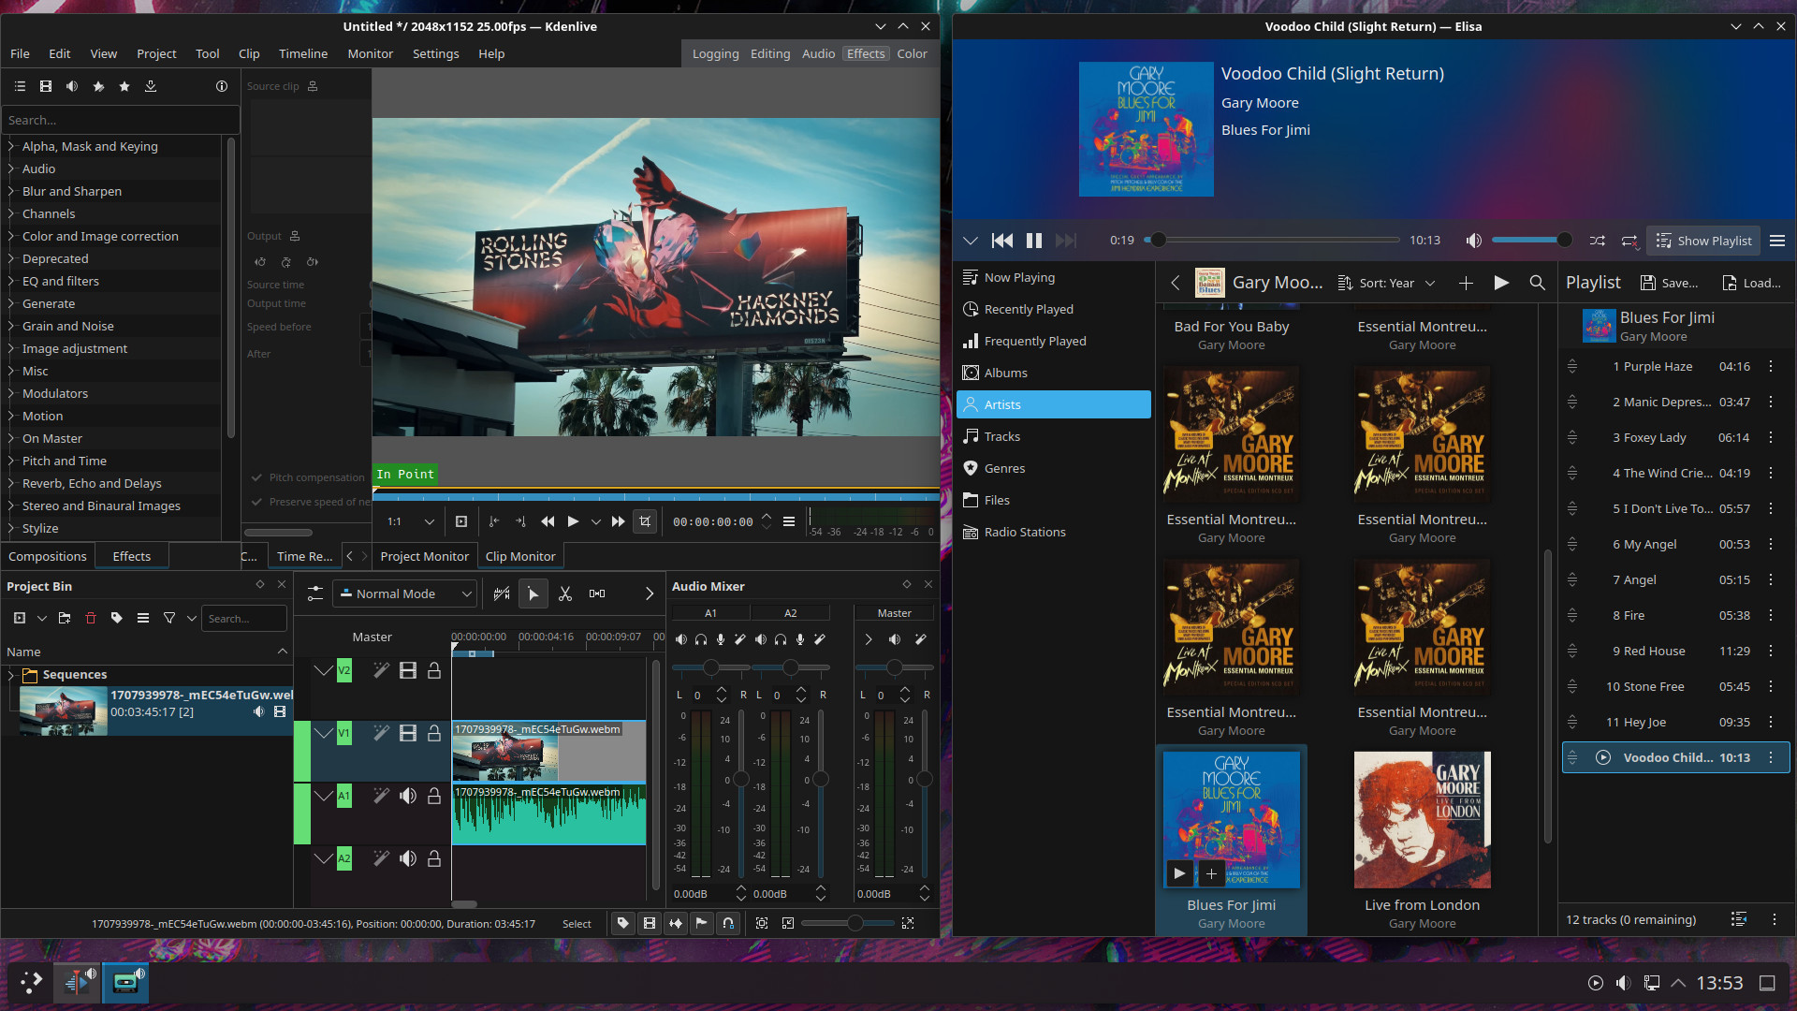Click Save playlist button in Elisa
1797x1011 pixels.
coord(1670,283)
